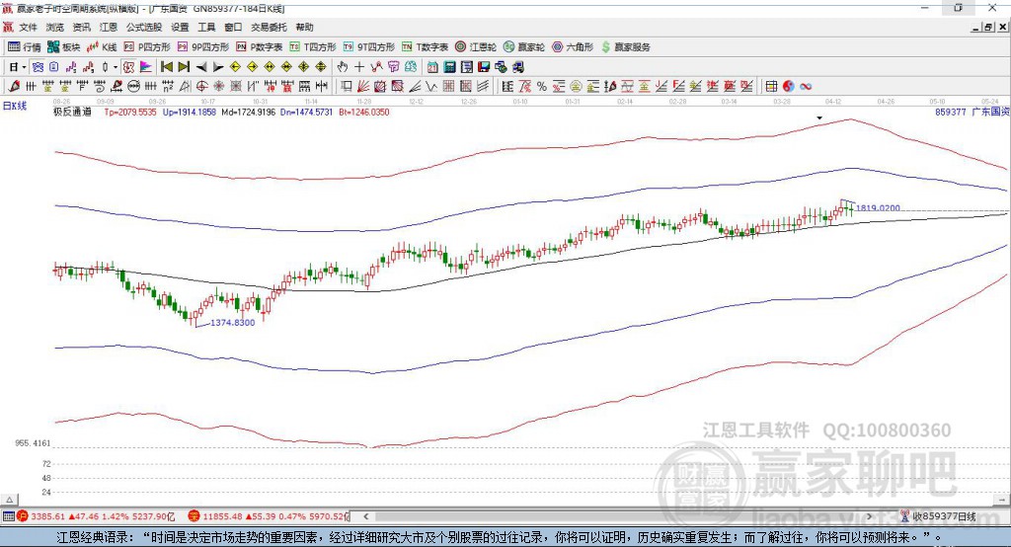
Task: Jump to first bar icon
Action: [166, 67]
